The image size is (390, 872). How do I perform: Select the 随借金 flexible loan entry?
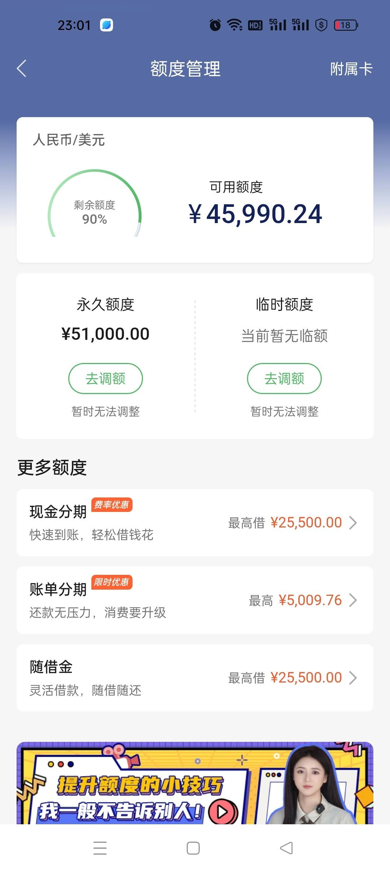click(195, 678)
